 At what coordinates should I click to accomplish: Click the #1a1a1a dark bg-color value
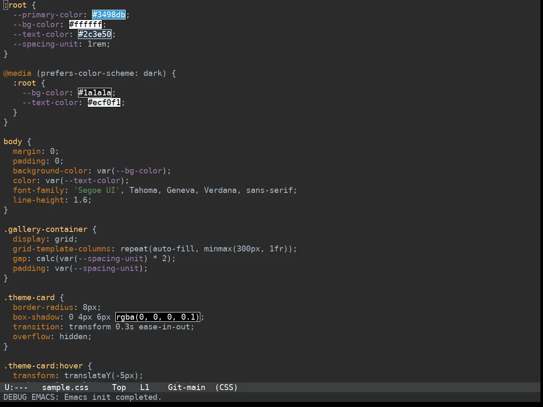click(x=95, y=93)
